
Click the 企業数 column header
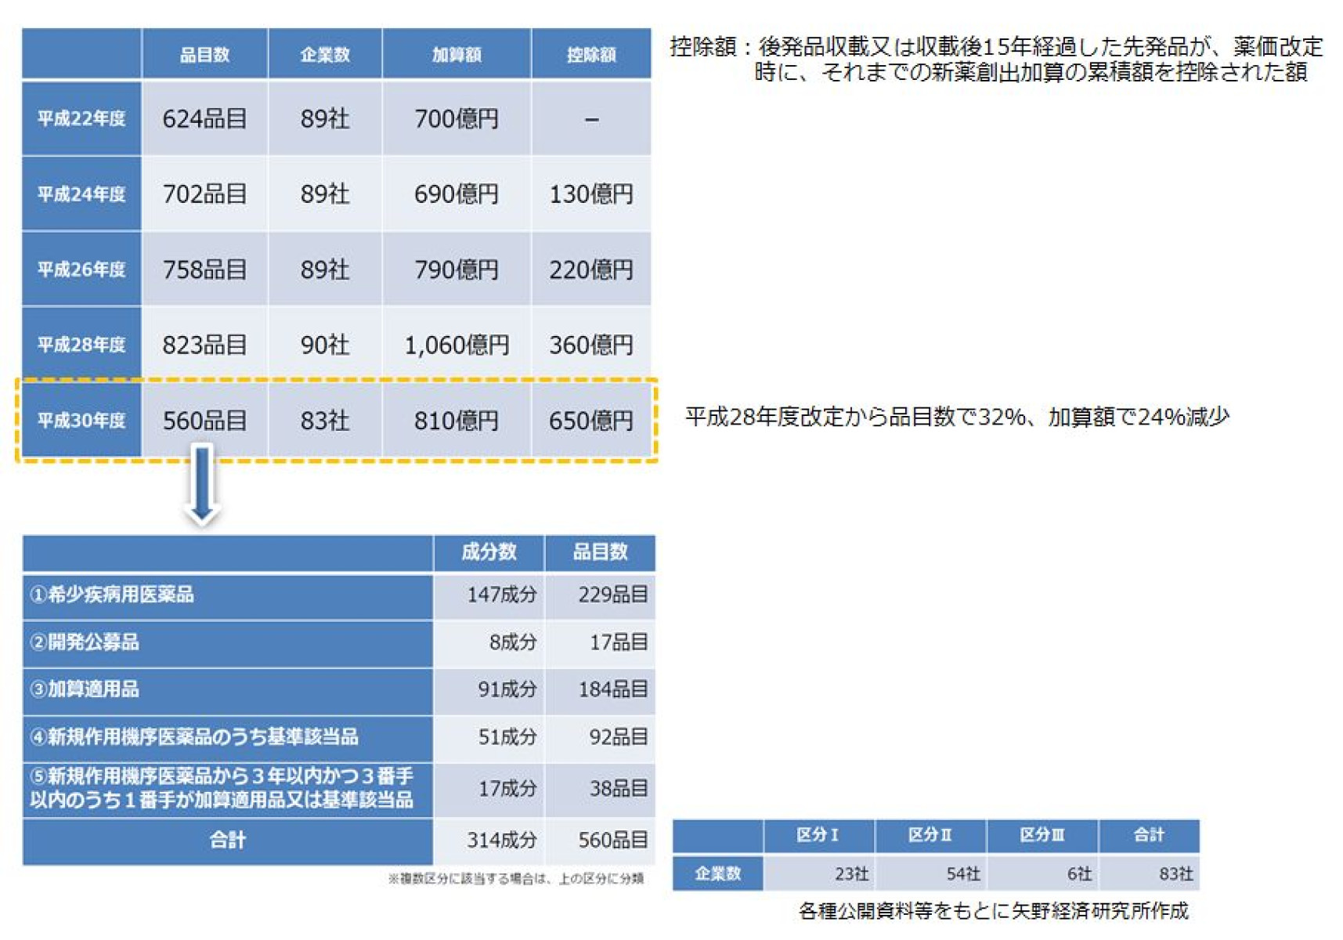pyautogui.click(x=324, y=54)
